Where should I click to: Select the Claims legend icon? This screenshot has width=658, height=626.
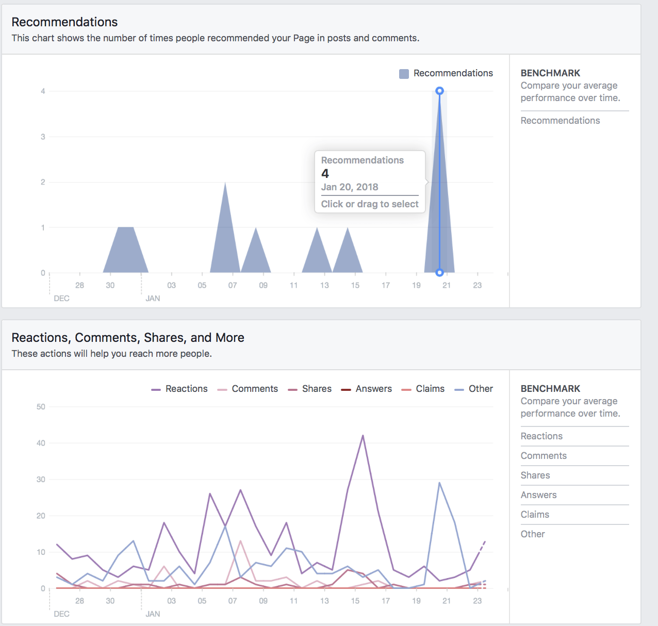(407, 389)
